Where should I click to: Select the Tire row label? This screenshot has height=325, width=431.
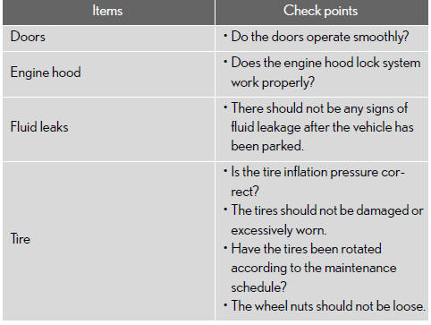coord(21,239)
